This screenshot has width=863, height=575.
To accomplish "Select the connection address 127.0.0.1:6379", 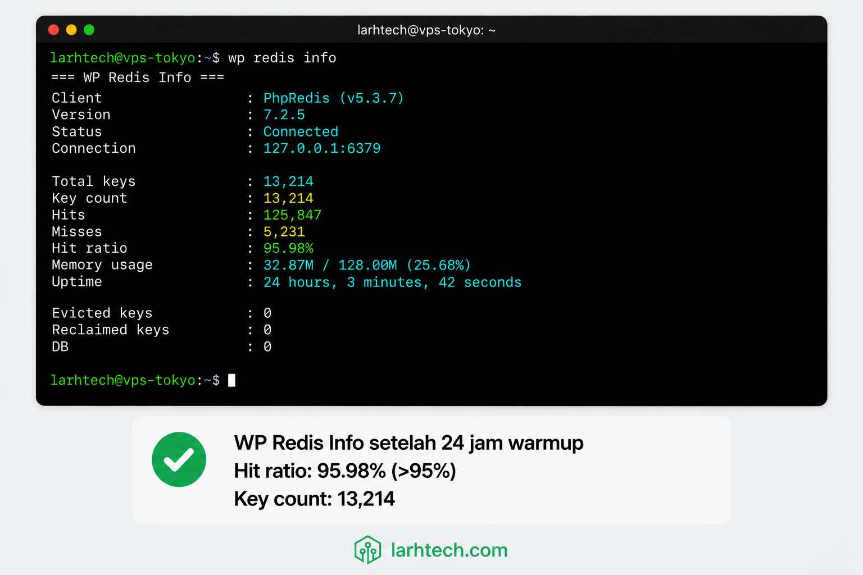I will [322, 148].
